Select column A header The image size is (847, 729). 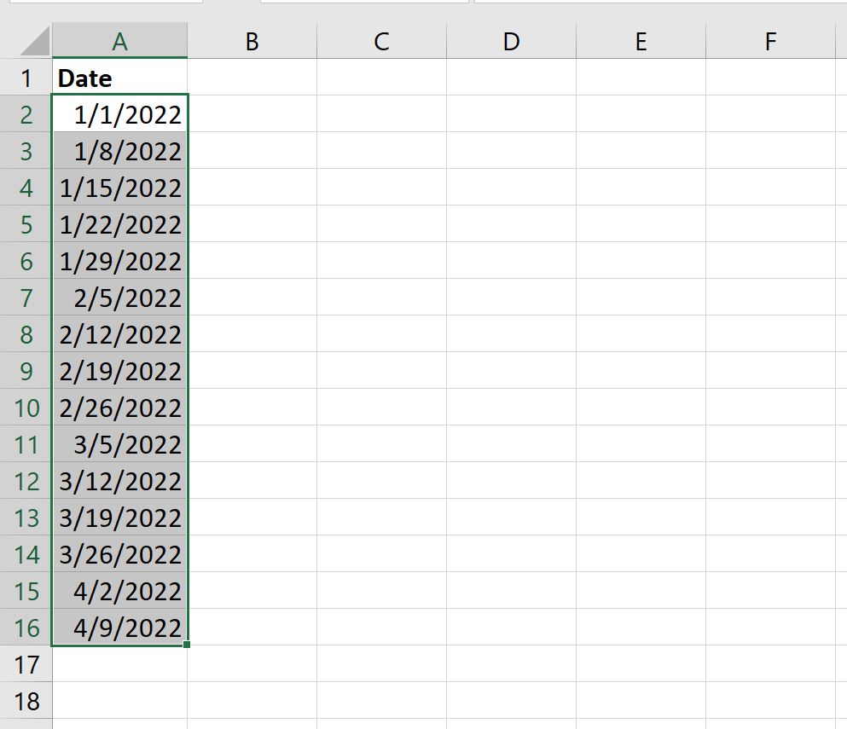[x=120, y=41]
